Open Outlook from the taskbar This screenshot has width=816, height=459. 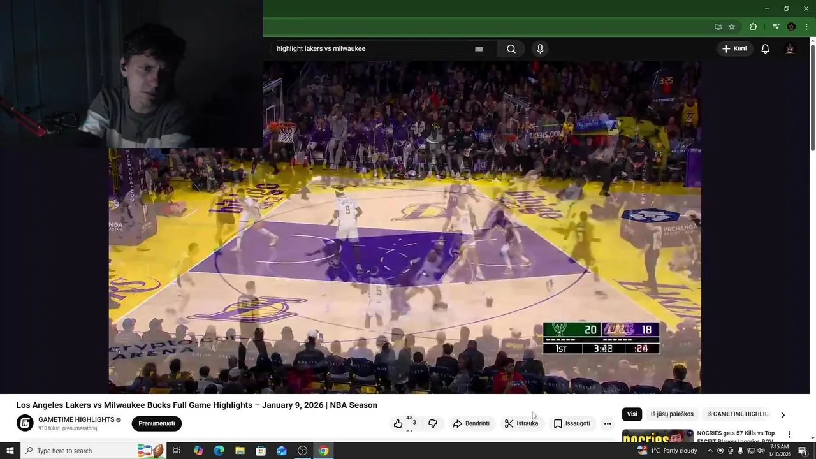[282, 451]
